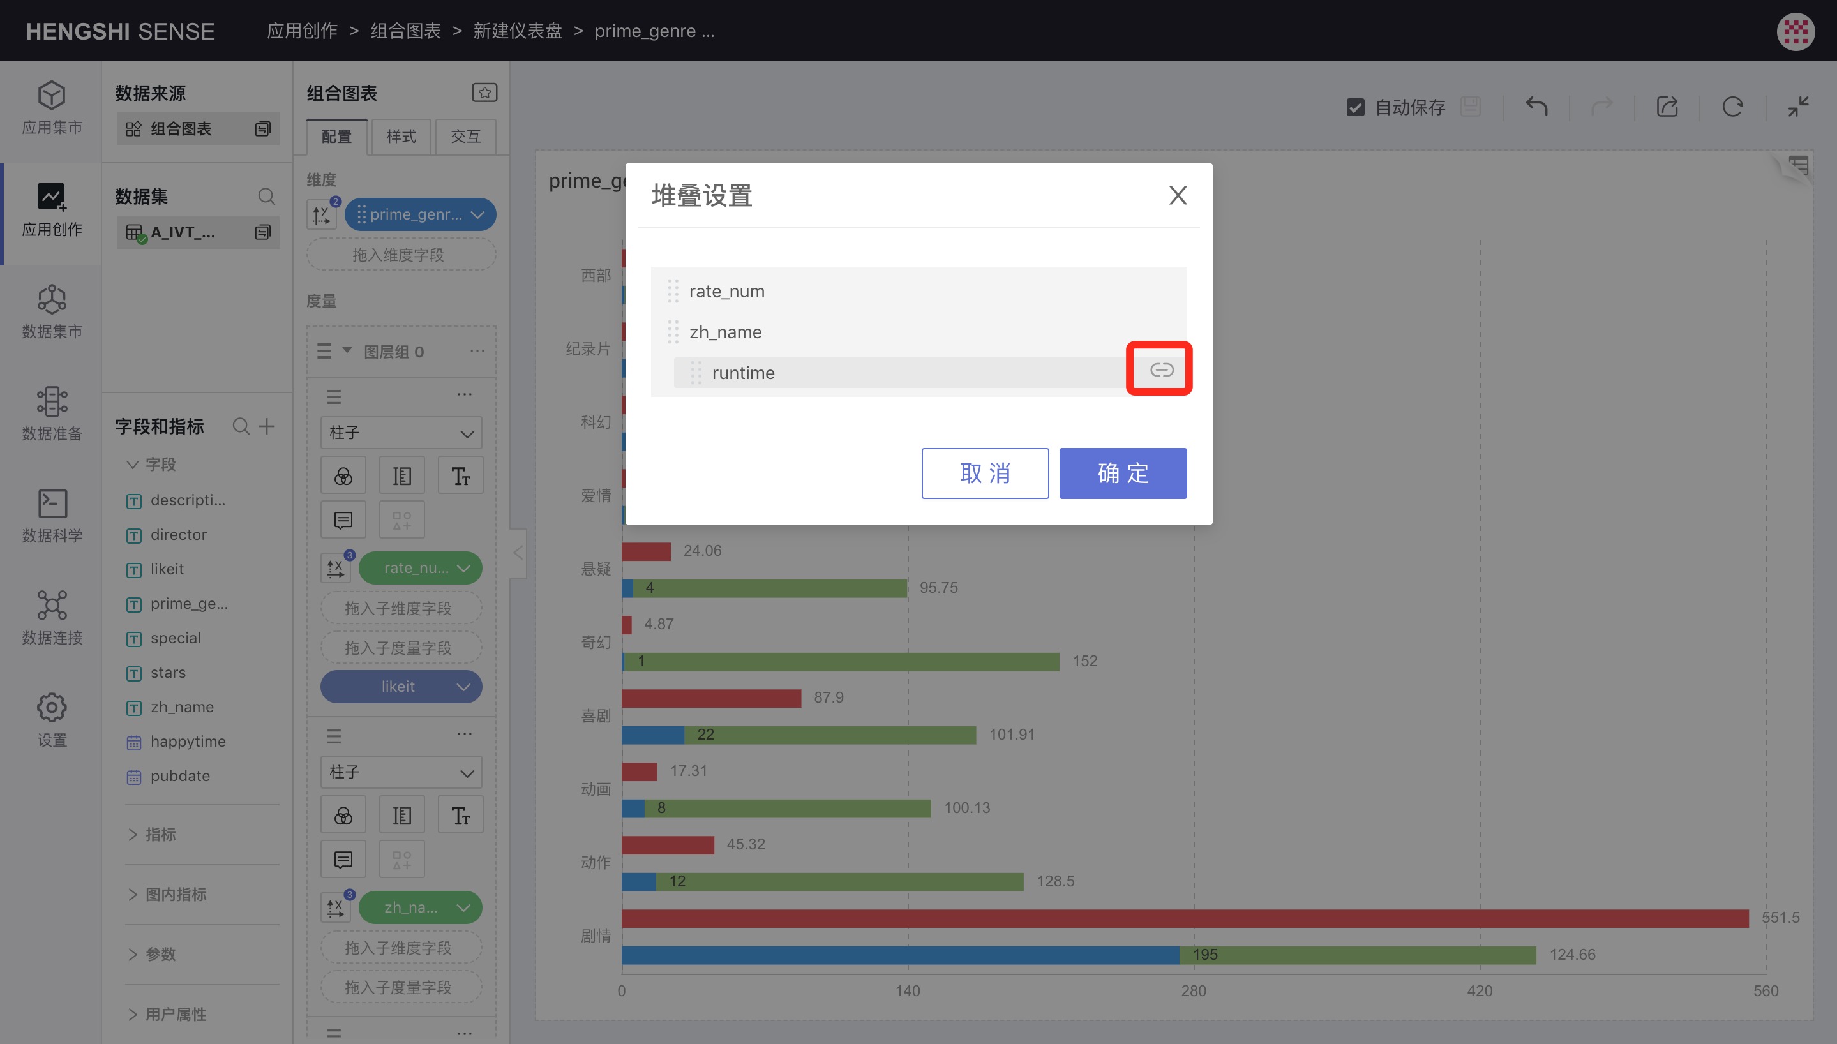
Task: Select the rate_num row in stacking list
Action: [918, 291]
